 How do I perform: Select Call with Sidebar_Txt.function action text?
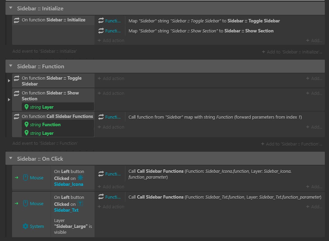225,197
